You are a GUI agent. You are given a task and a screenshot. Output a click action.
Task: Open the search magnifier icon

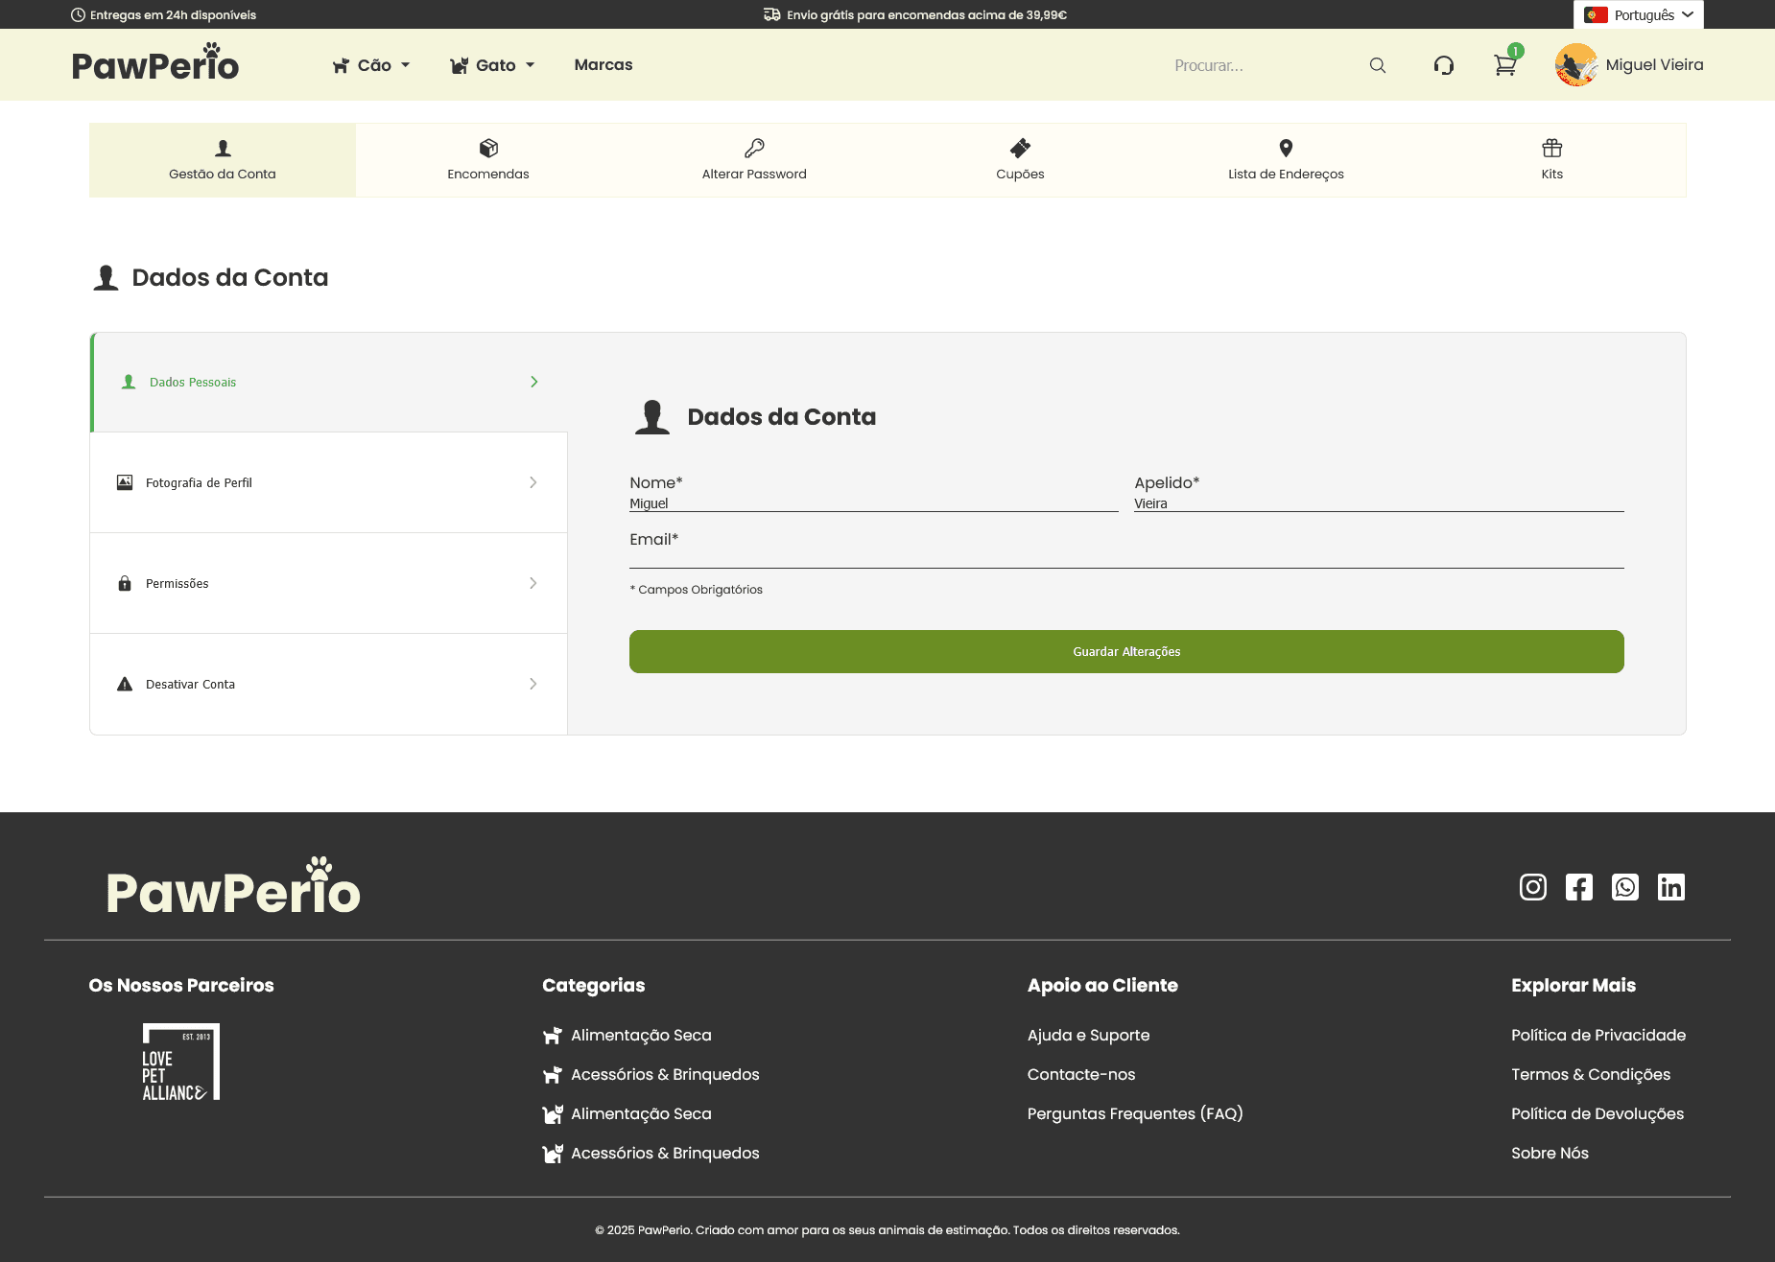pos(1378,64)
